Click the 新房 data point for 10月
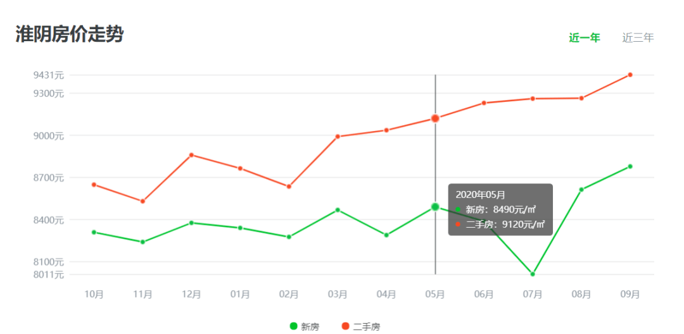The height and width of the screenshot is (334, 684). coord(94,232)
